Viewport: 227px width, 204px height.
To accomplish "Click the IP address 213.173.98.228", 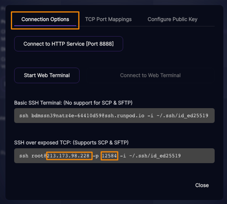I will [x=68, y=156].
